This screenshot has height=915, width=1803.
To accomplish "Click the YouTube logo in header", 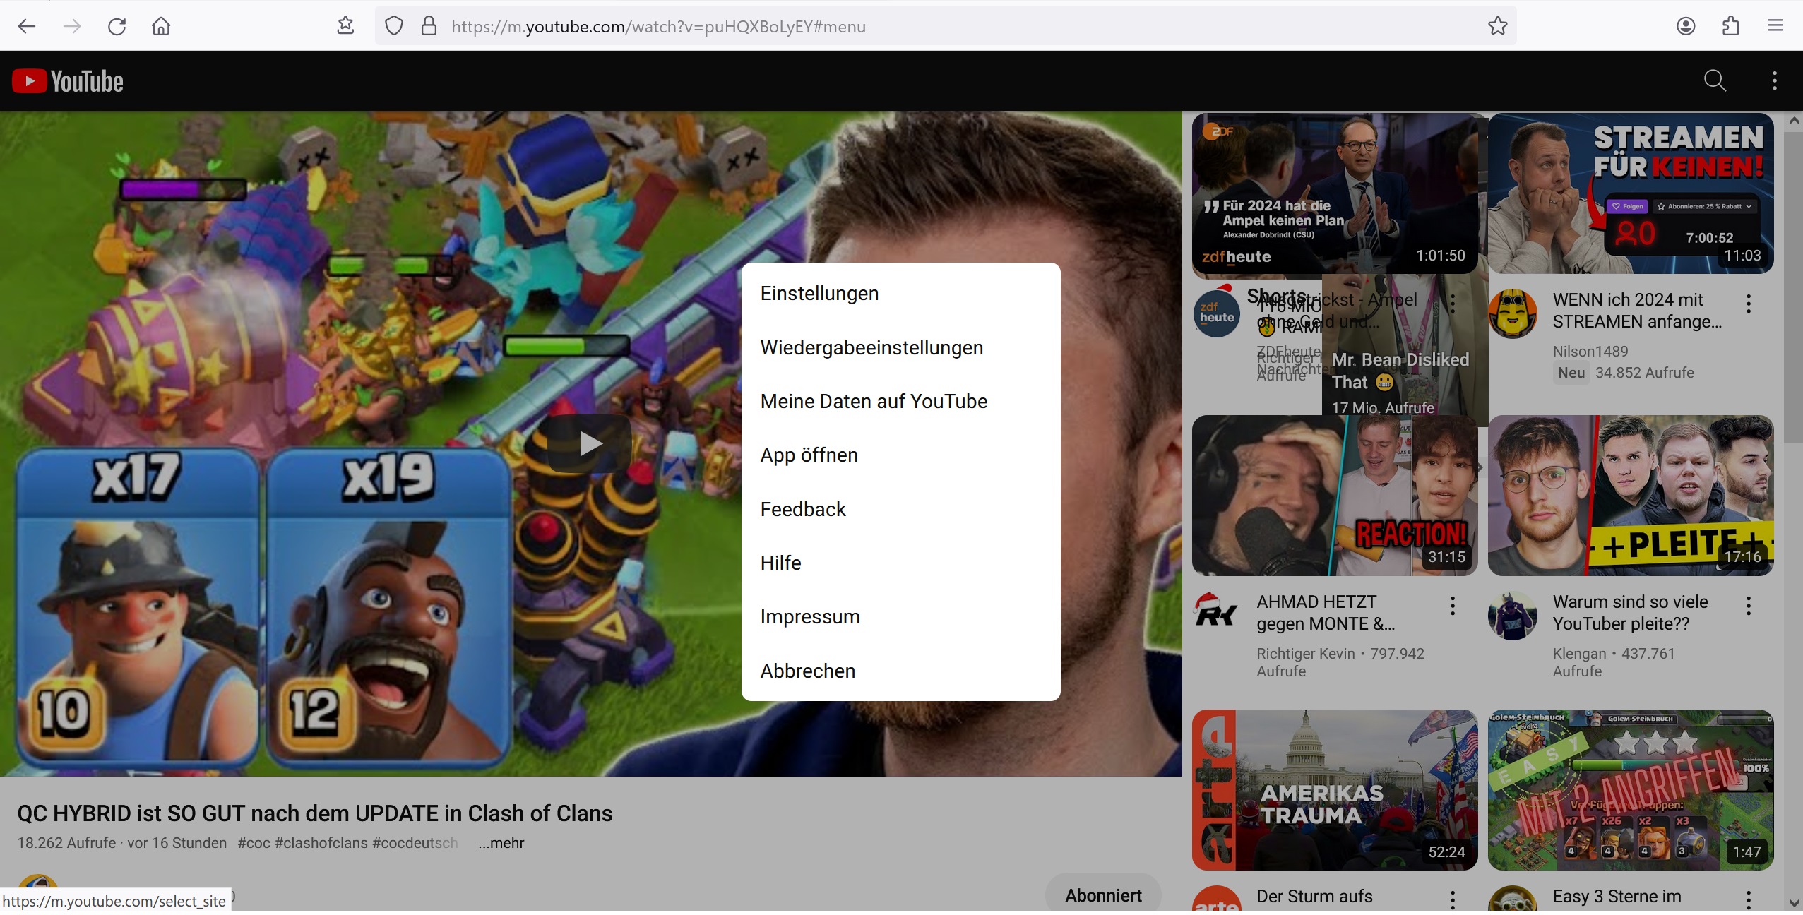I will [x=68, y=81].
